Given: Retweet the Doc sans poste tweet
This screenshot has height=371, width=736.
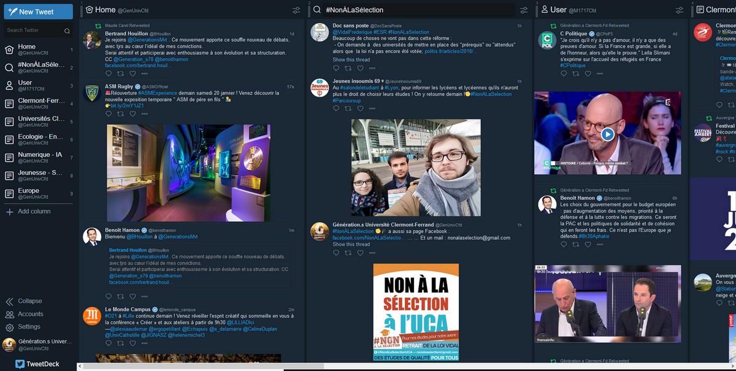Looking at the screenshot, I should tap(348, 68).
